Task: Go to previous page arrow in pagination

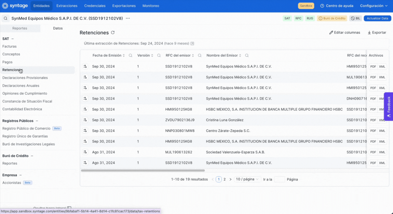Action: 213,179
